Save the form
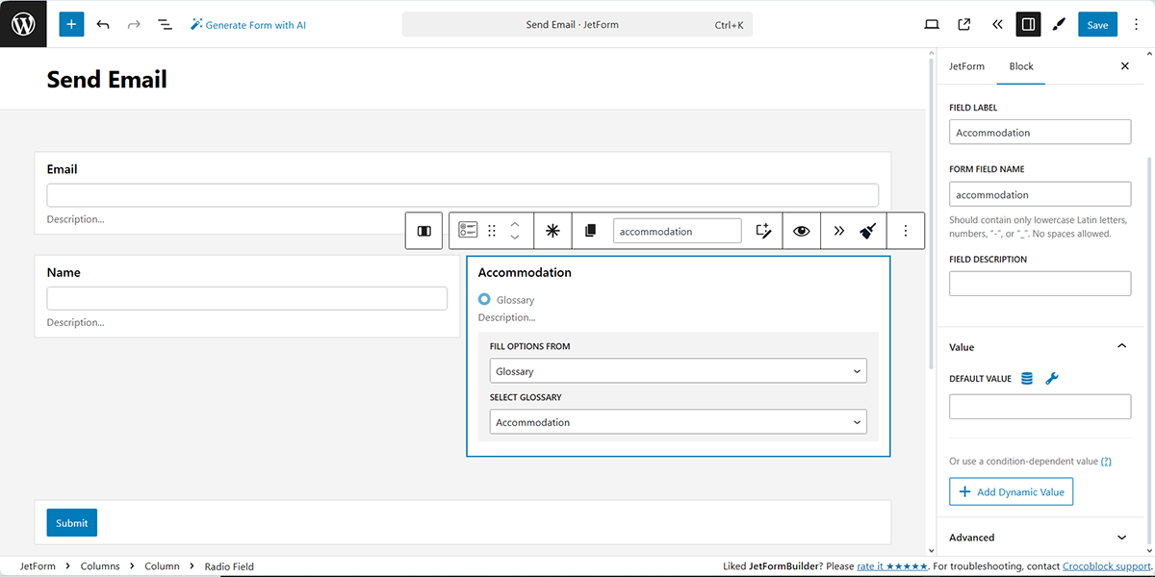The image size is (1155, 577). (x=1097, y=25)
